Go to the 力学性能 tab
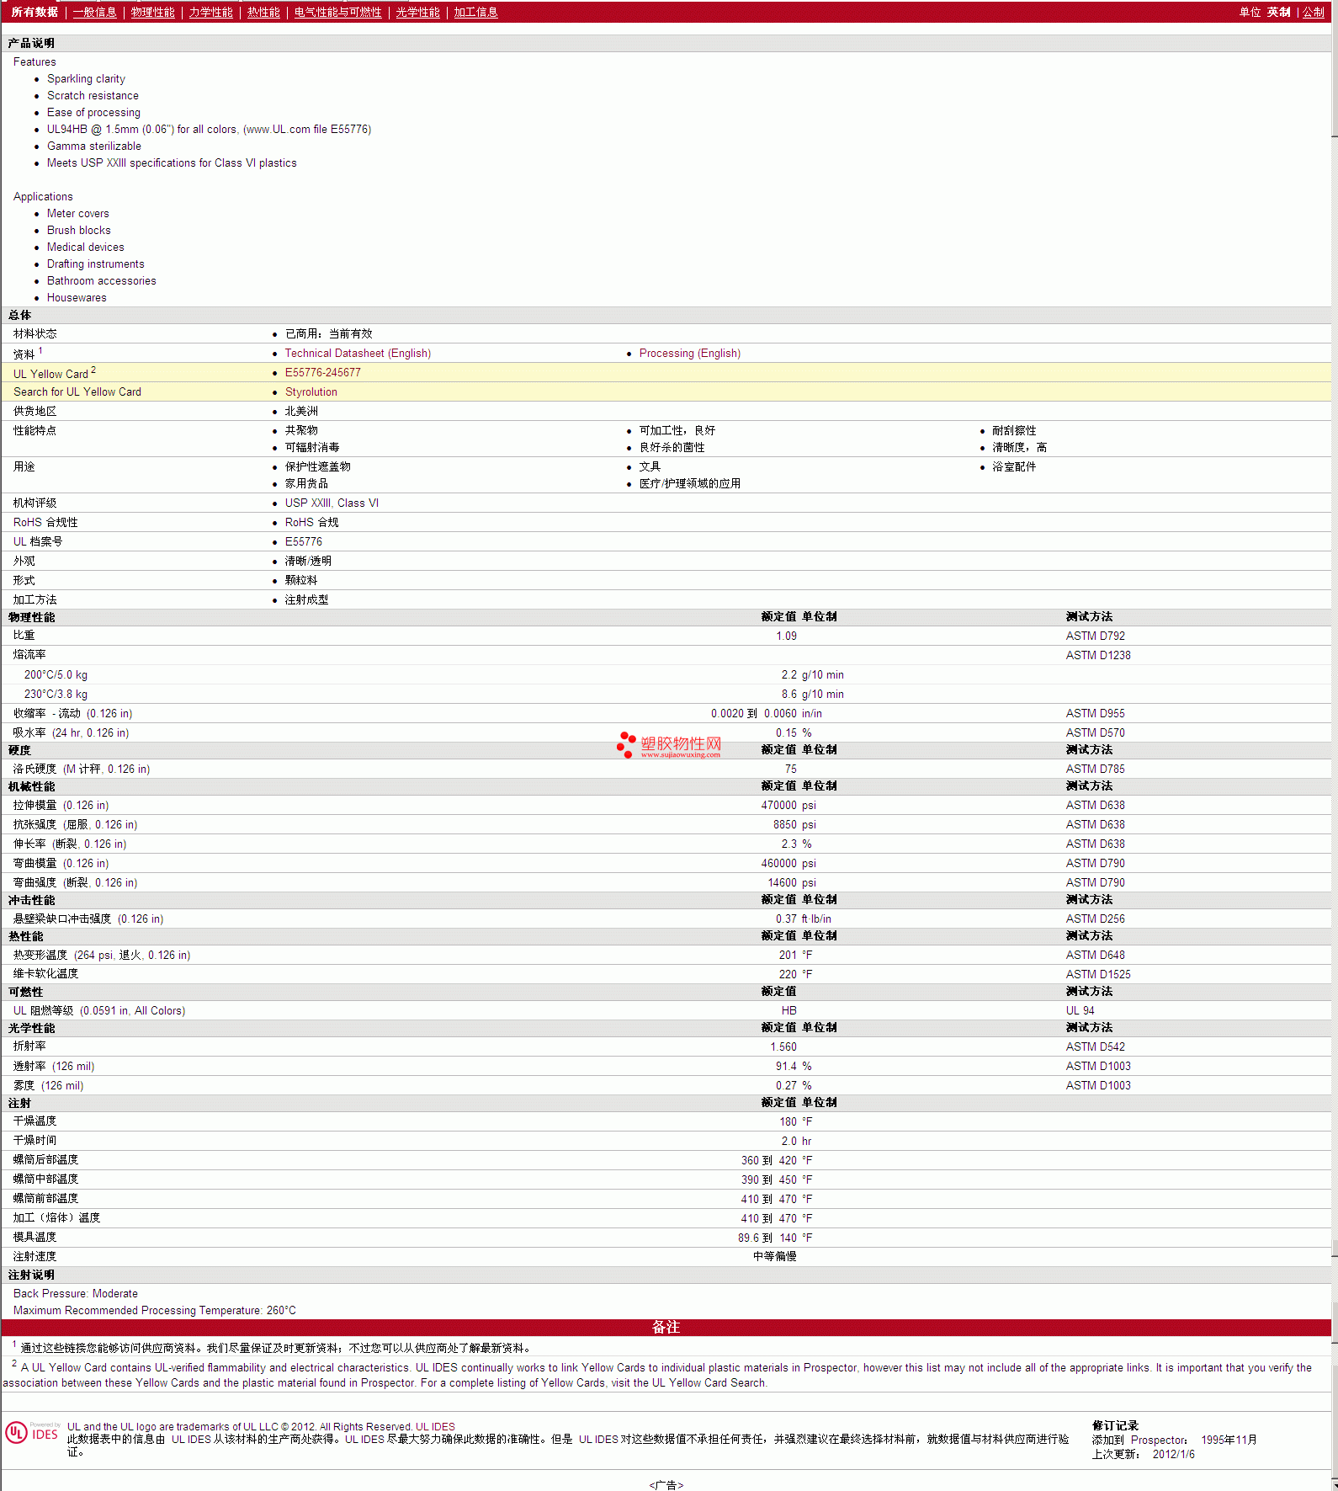This screenshot has height=1491, width=1338. (x=210, y=12)
